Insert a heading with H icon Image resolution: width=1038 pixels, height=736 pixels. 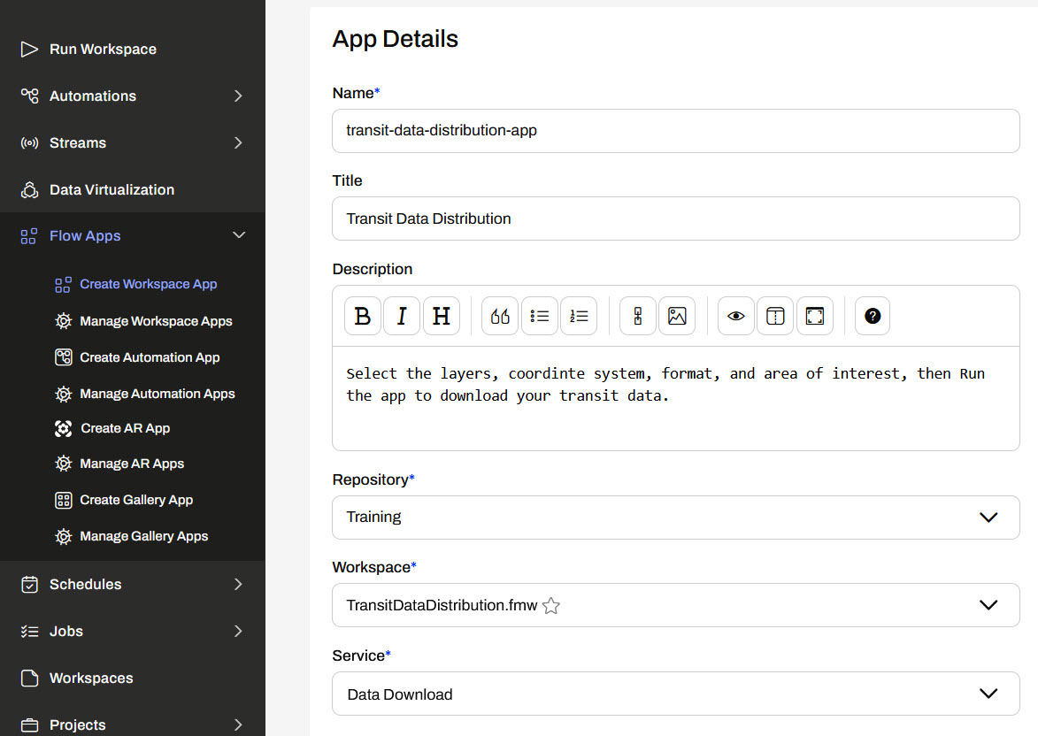coord(442,316)
